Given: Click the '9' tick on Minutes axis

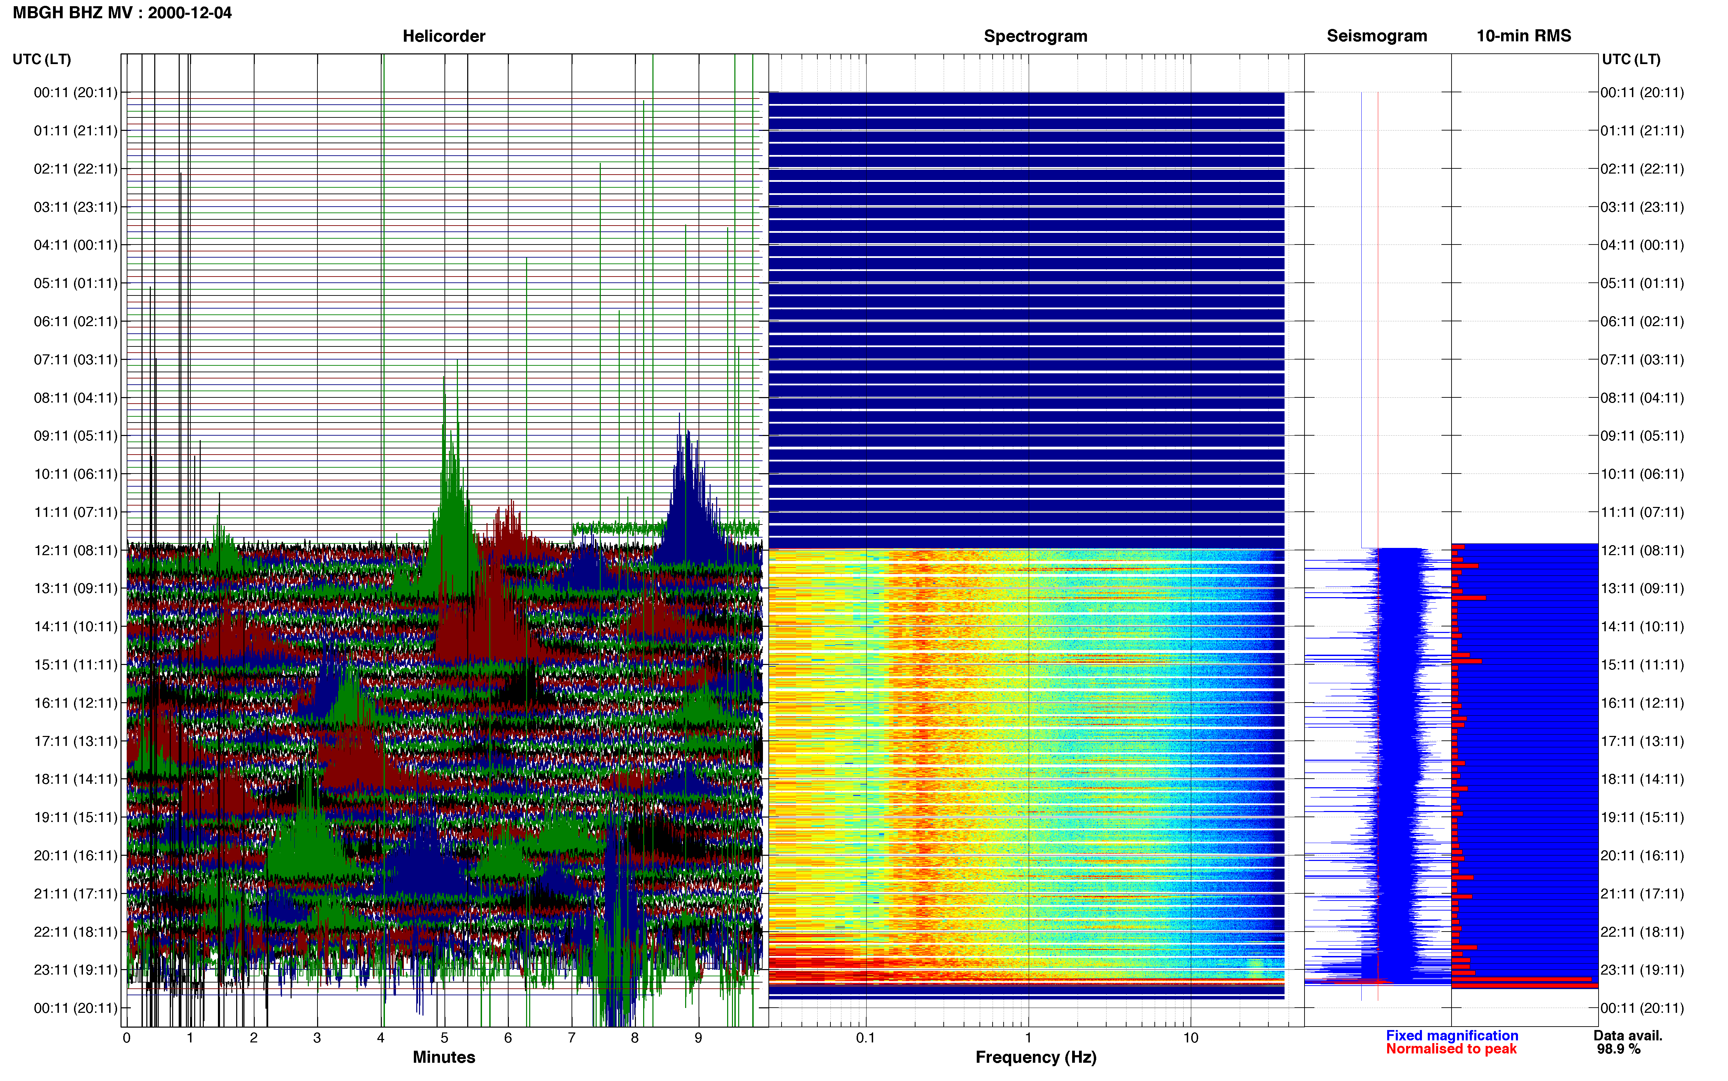Looking at the screenshot, I should click(x=698, y=1038).
